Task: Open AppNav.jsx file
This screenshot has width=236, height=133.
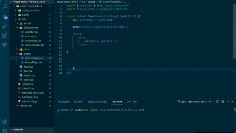Action: coord(32,32)
